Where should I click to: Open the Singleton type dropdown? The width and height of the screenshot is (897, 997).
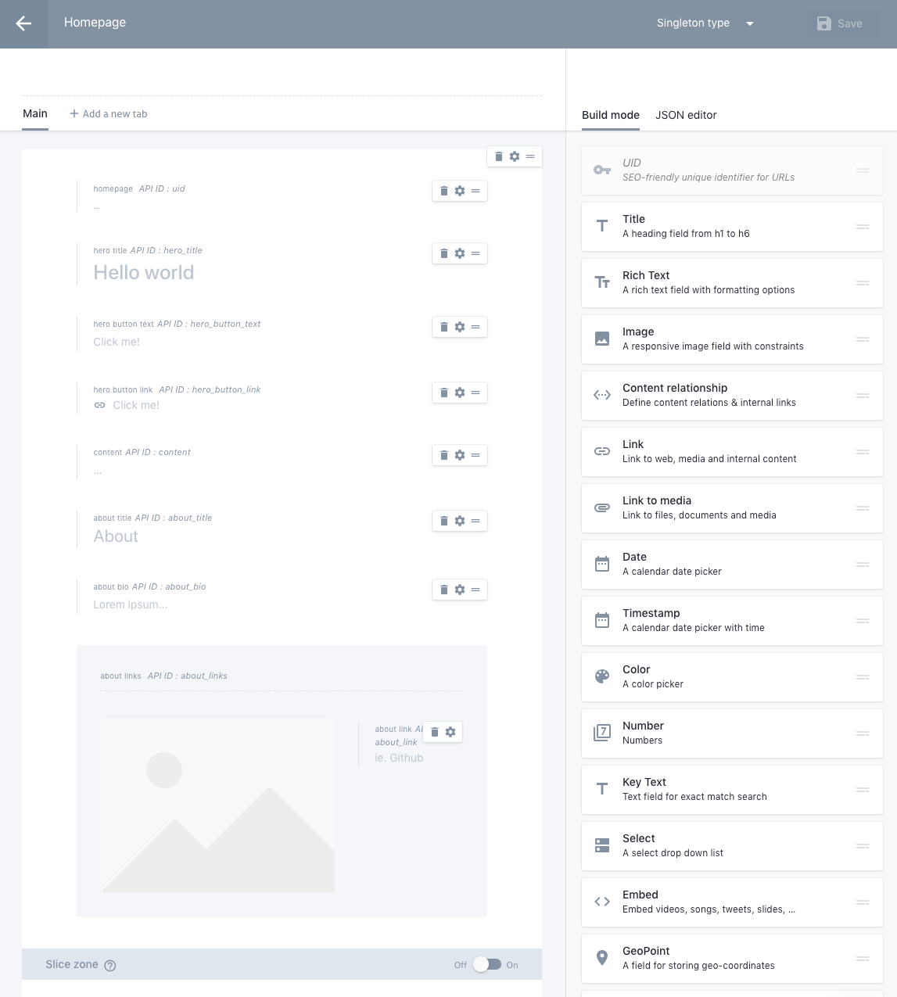click(705, 23)
